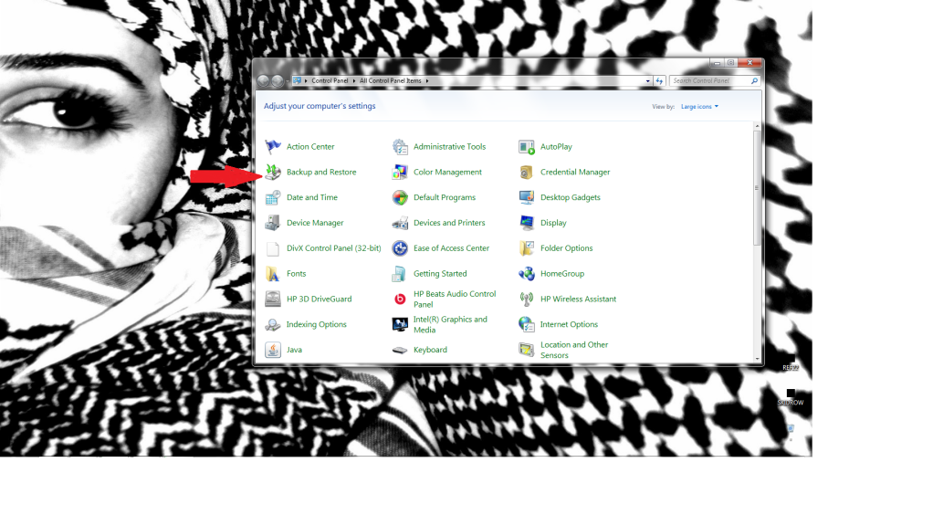Image resolution: width=933 pixels, height=515 pixels.
Task: Click the Indexing Options icon
Action: [273, 324]
